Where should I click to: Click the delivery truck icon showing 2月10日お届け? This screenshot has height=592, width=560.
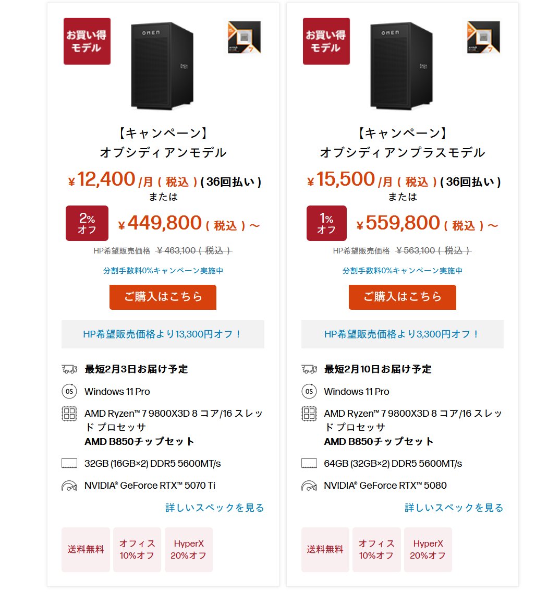click(x=308, y=369)
